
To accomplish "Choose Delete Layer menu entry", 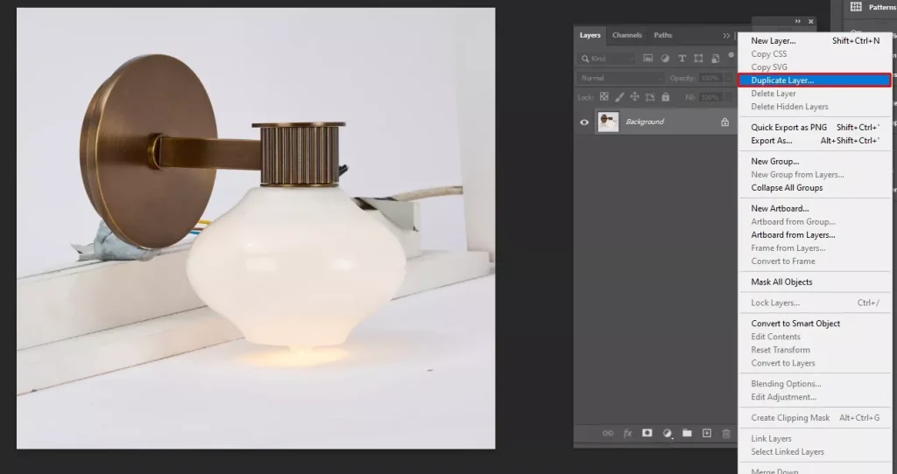I will [x=815, y=93].
